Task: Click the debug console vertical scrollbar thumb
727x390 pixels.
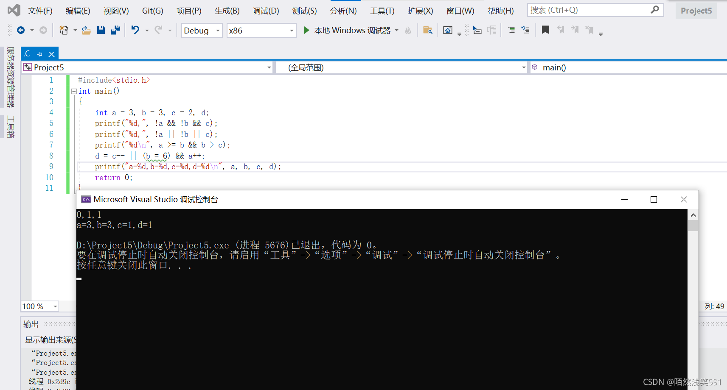Action: 693,225
